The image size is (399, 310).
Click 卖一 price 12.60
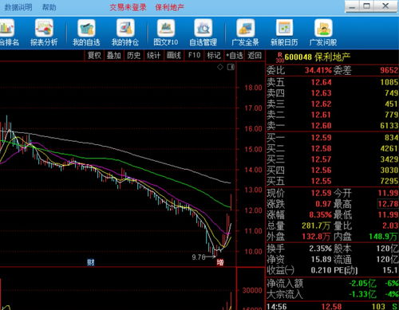pos(322,125)
